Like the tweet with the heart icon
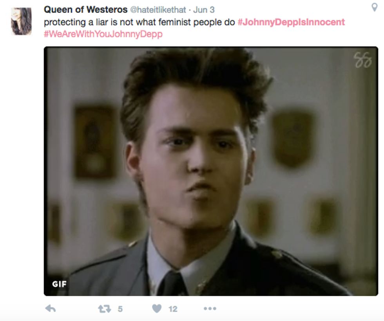Screen dimensions: 384x321 click(x=157, y=308)
